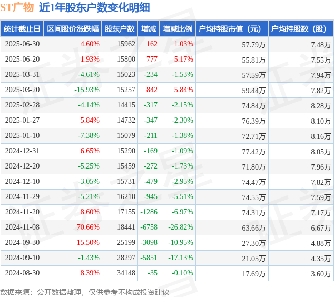The image size is (334, 297).
Task: Select the 户均持股市值（元） column header
Action: (232, 29)
